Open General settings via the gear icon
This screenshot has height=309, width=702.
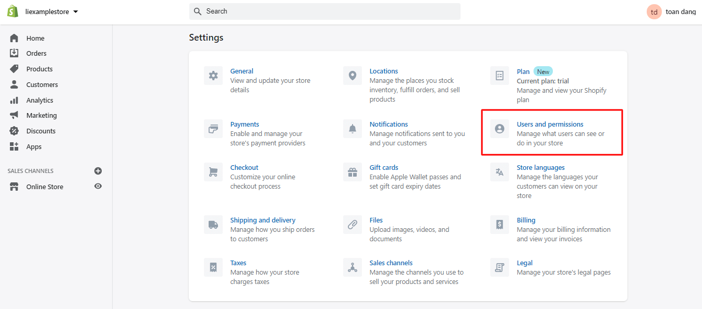click(x=213, y=75)
